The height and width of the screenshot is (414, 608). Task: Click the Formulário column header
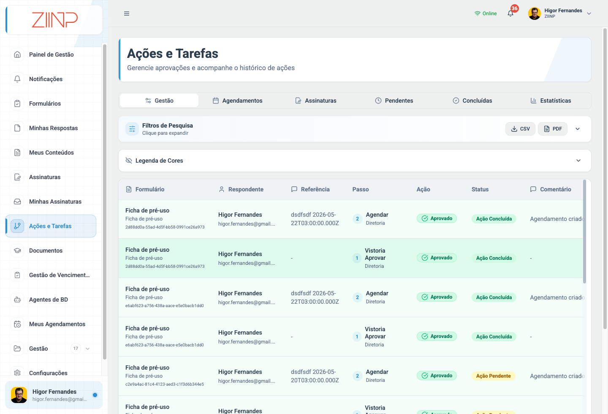pos(145,189)
